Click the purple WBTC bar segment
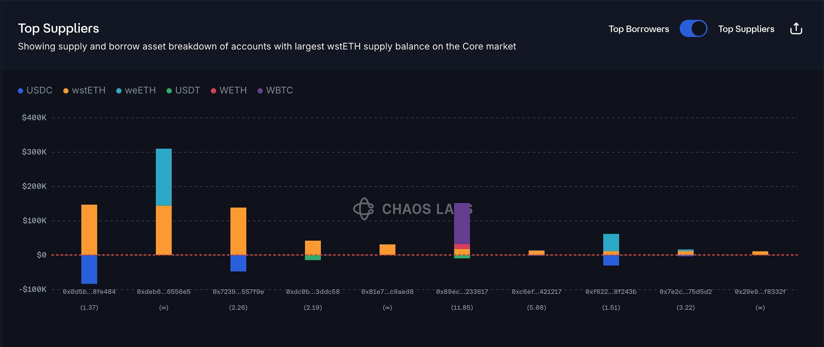This screenshot has height=347, width=824. tap(462, 223)
